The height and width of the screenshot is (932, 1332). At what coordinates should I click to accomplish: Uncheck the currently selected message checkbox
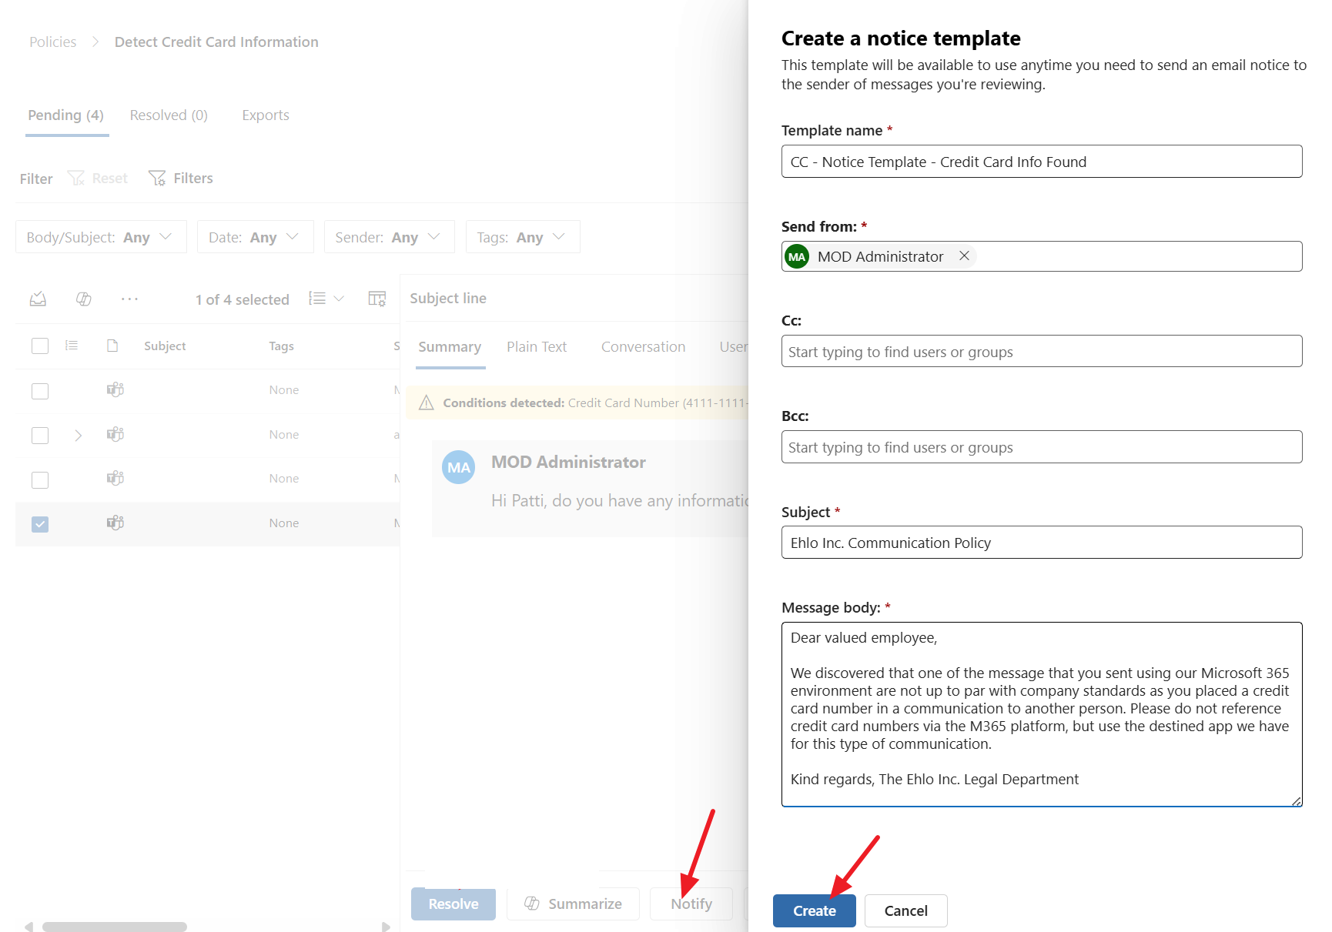(39, 524)
